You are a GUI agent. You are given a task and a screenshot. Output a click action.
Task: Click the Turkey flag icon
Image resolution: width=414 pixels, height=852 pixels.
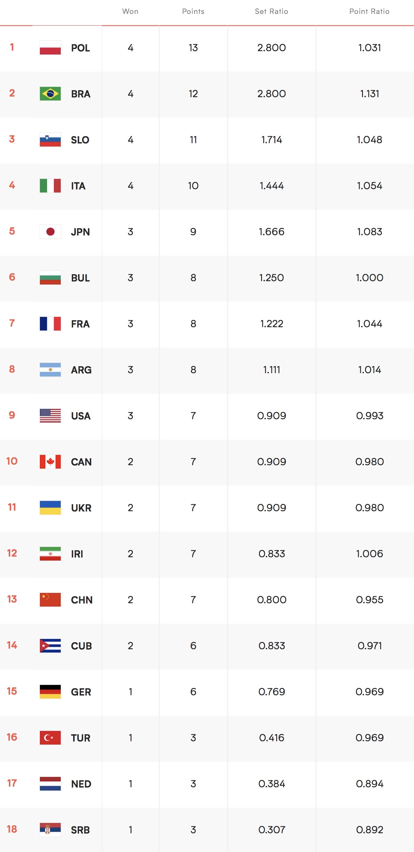(x=50, y=737)
